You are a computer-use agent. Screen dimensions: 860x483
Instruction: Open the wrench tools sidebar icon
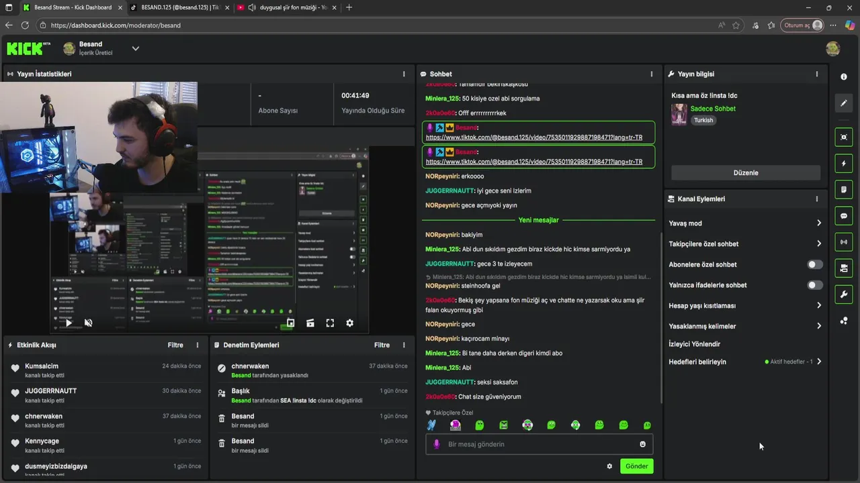click(x=844, y=294)
